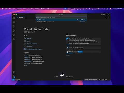Open the Apple menu
124x93 pixels.
(2, 9)
